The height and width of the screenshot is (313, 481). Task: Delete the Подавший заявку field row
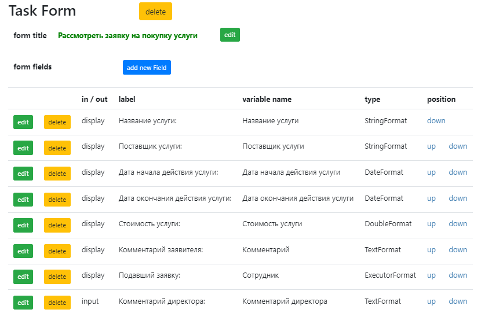tap(57, 277)
